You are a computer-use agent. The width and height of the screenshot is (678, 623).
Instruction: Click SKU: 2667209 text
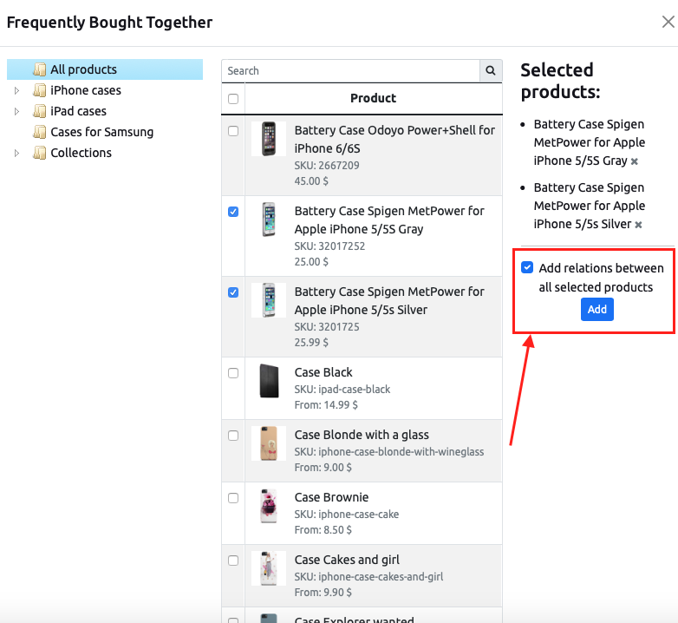[327, 165]
